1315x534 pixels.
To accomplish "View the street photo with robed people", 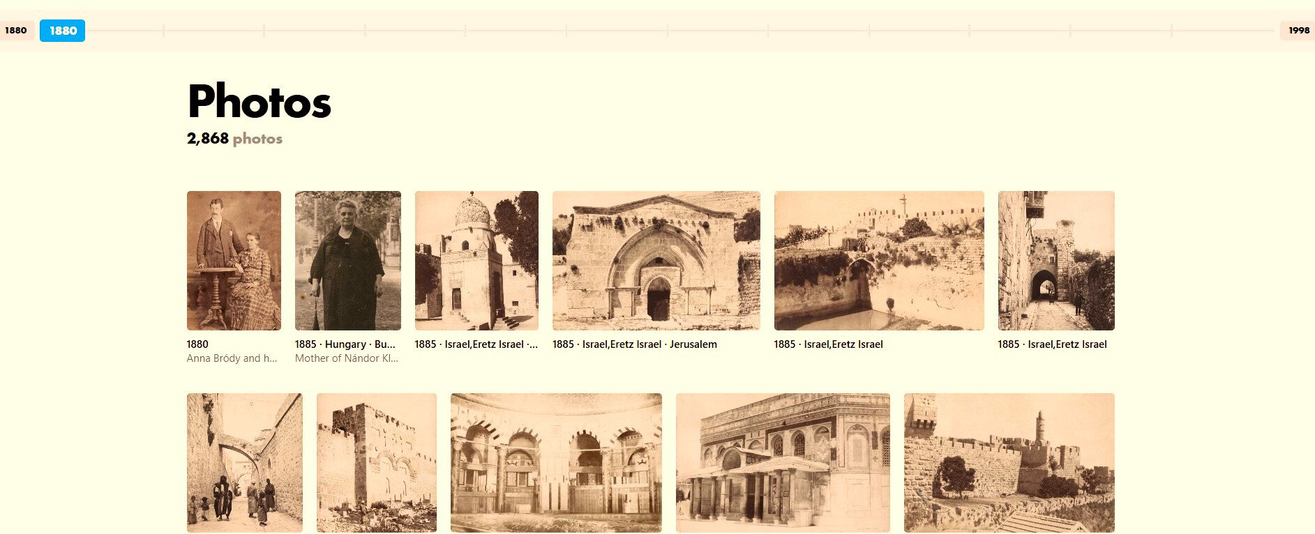I will click(x=244, y=463).
